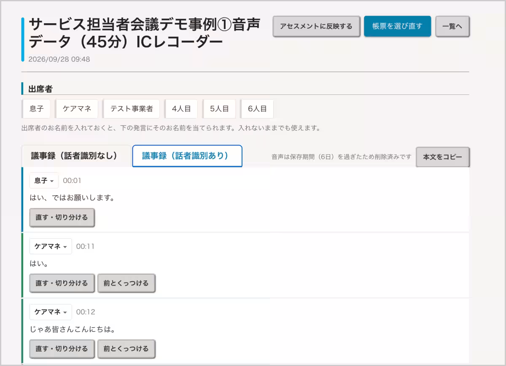Select the 息子 attendee name field

36,109
